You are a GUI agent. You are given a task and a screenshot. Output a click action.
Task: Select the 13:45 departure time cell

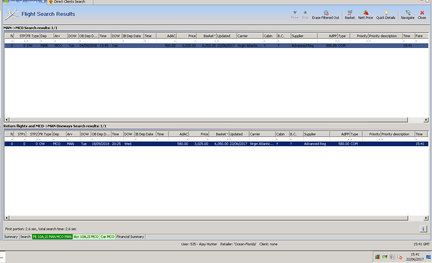tap(105, 46)
